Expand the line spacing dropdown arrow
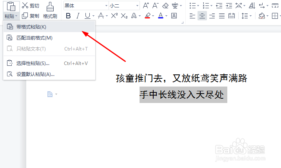Image resolution: width=281 pixels, height=168 pixels. click(x=250, y=16)
